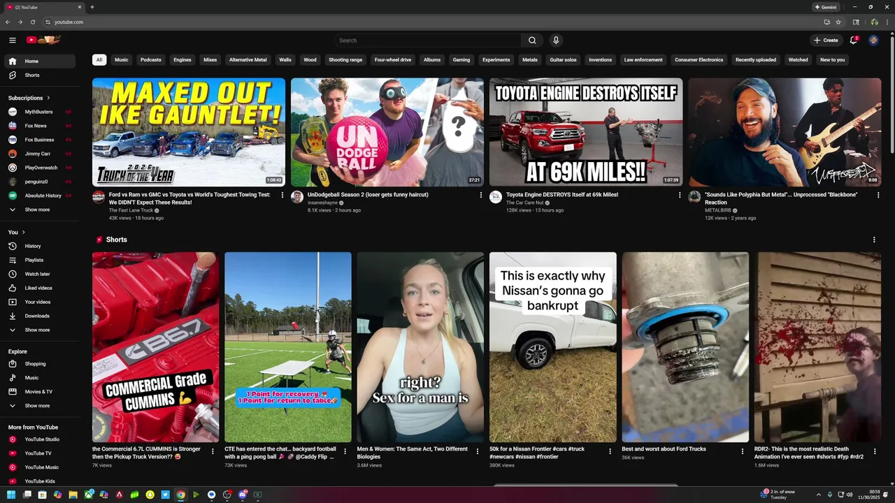Open options for the Commercial 6.7L Cummins short
This screenshot has height=503, width=895.
click(x=213, y=451)
